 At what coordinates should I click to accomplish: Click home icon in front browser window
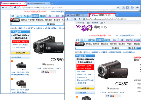click(80, 19)
